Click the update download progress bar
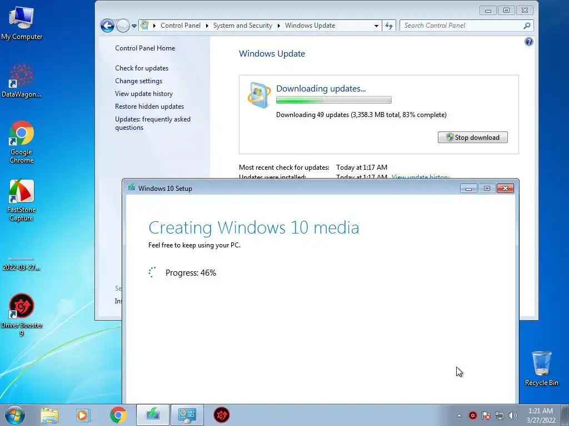The width and height of the screenshot is (569, 426). pos(334,100)
